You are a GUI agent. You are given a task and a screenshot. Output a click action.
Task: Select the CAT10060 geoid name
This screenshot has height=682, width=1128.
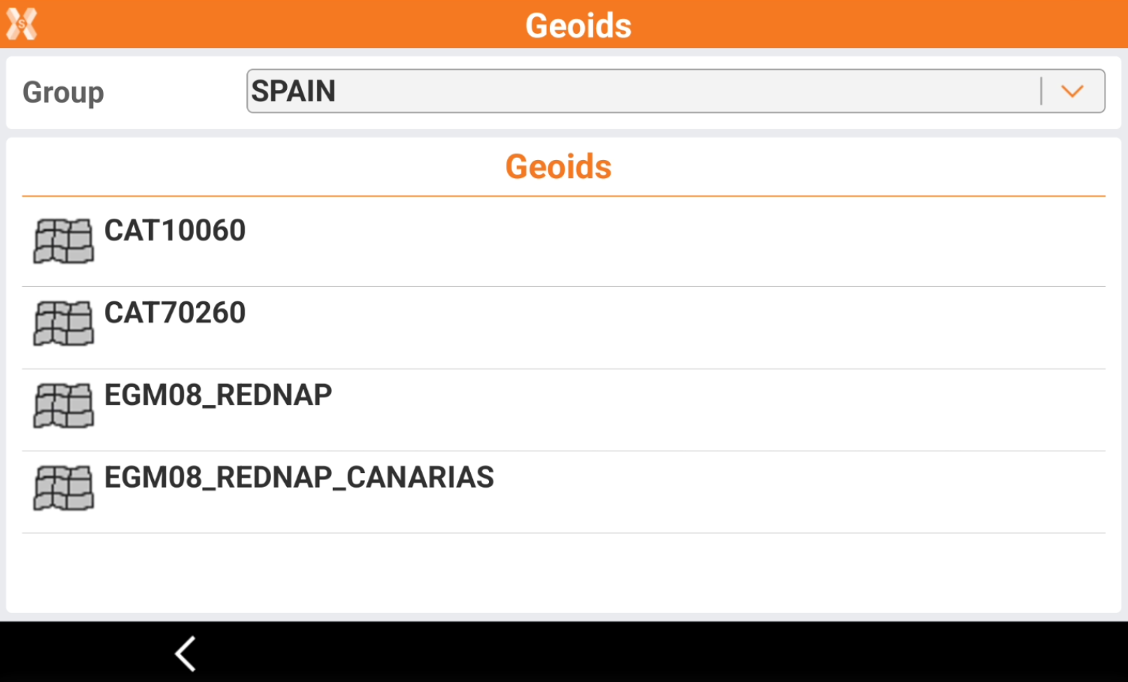pos(175,231)
